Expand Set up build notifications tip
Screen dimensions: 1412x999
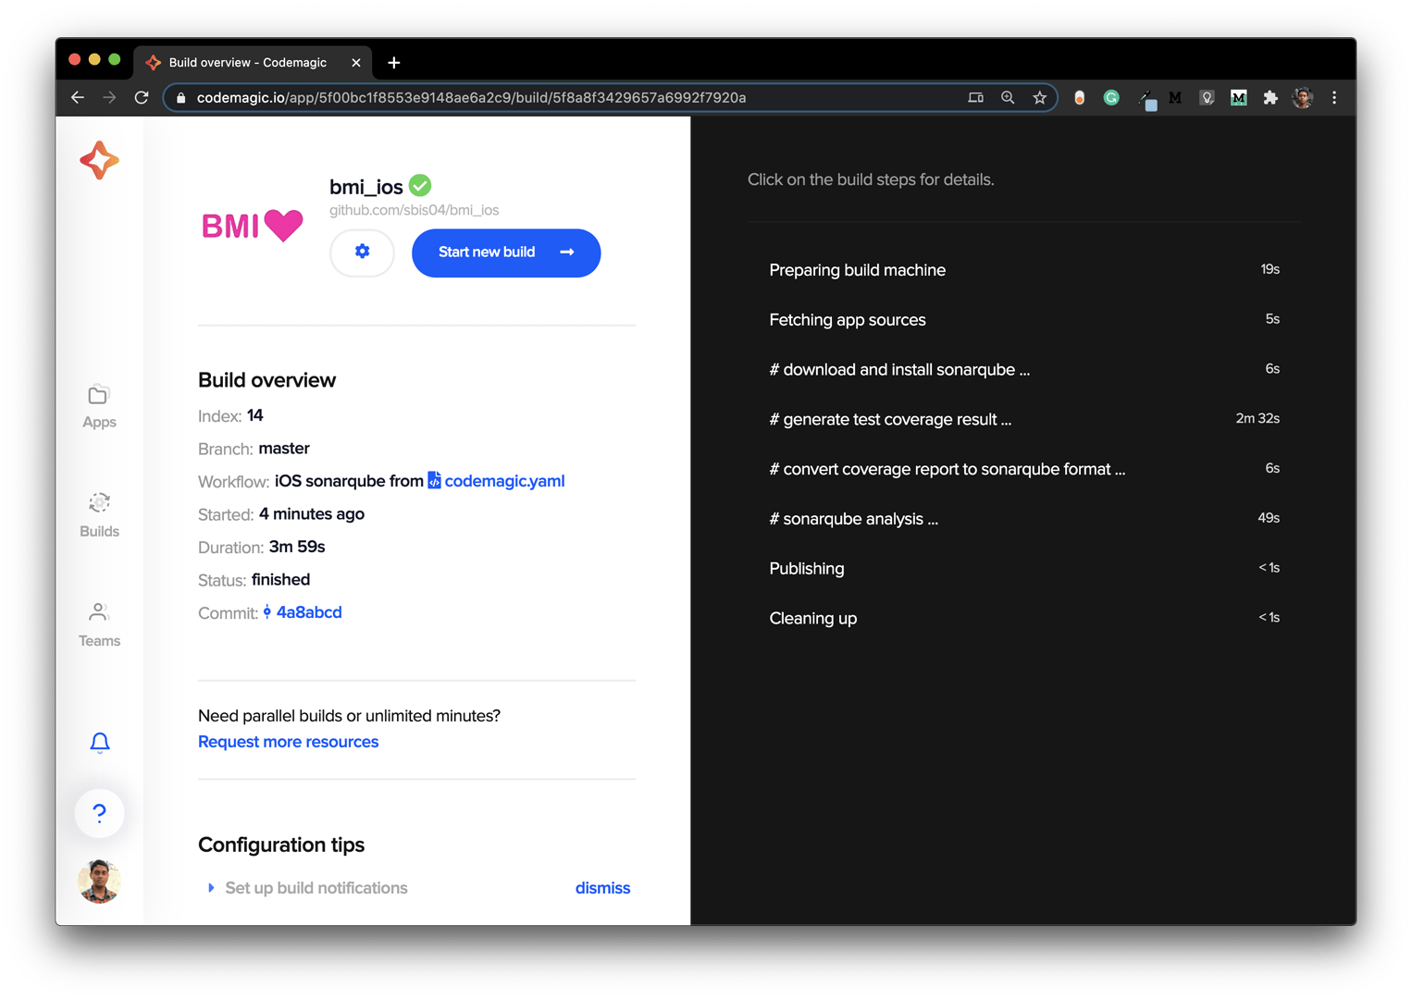point(307,888)
